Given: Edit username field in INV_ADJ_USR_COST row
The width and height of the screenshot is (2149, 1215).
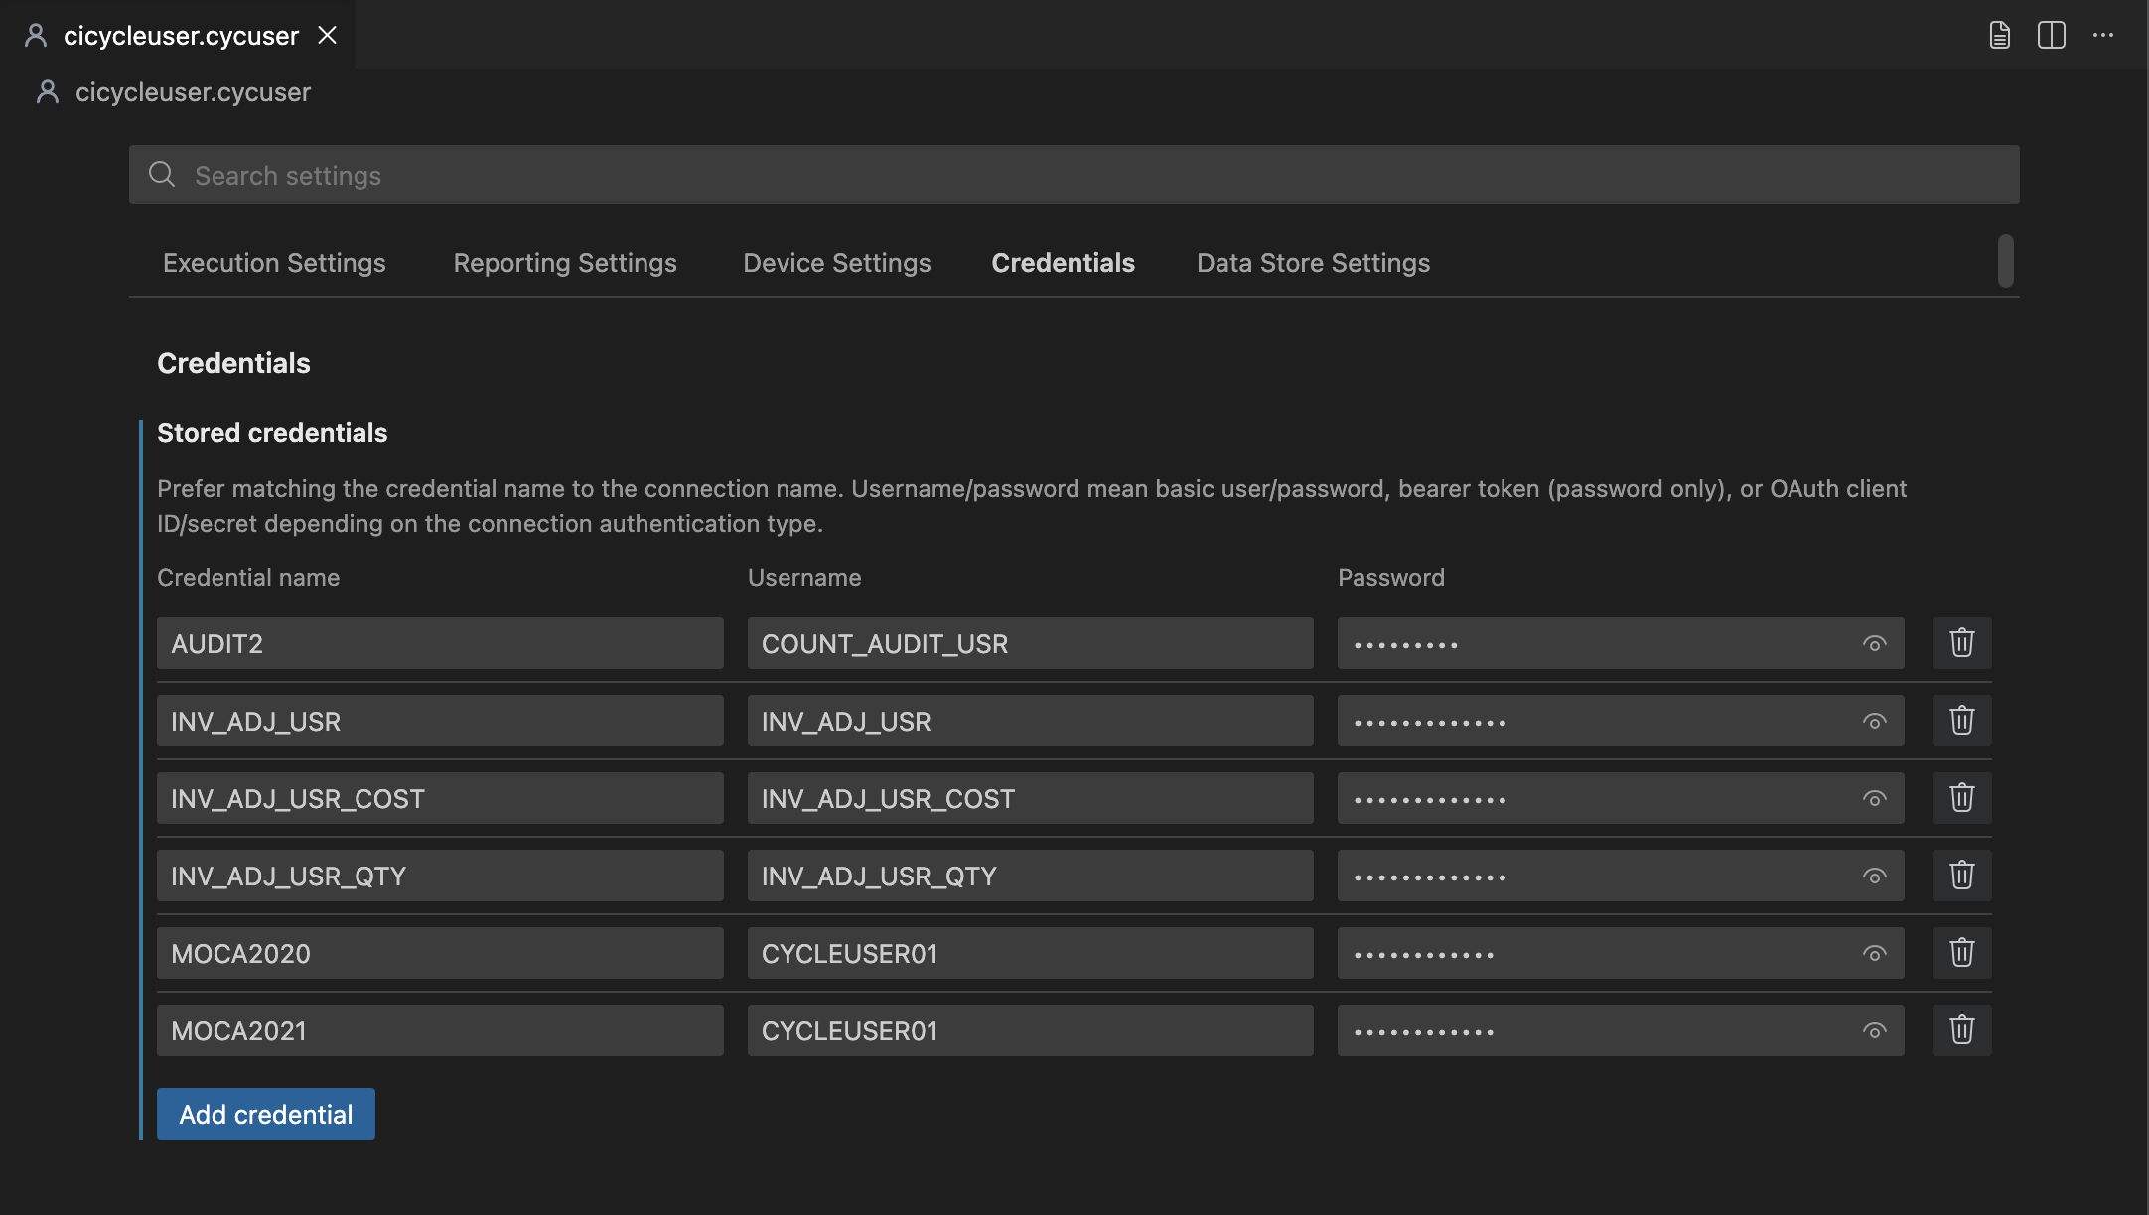Looking at the screenshot, I should [1031, 798].
